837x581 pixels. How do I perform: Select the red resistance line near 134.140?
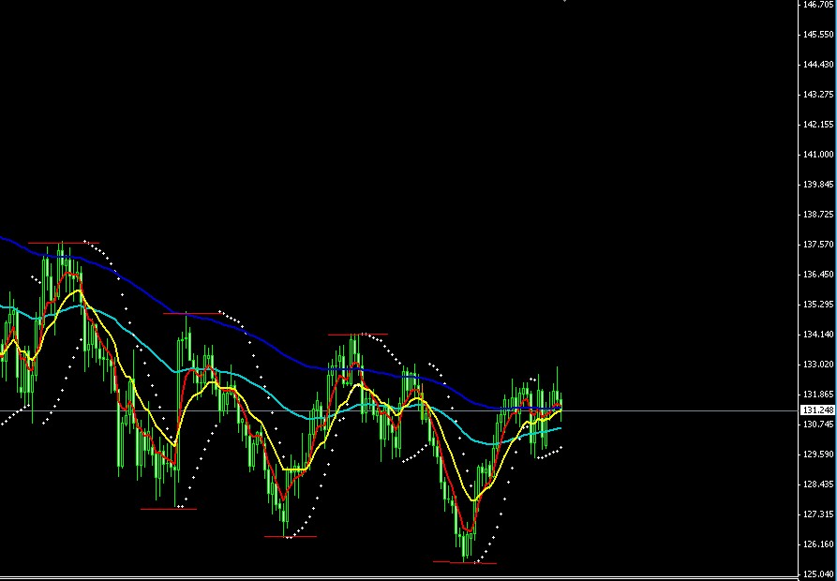358,335
